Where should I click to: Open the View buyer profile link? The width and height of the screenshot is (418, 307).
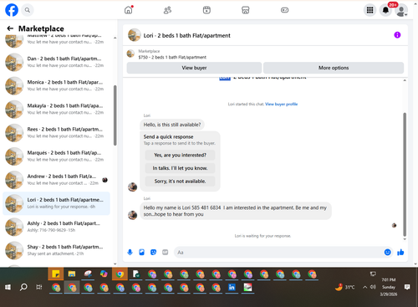(x=281, y=104)
